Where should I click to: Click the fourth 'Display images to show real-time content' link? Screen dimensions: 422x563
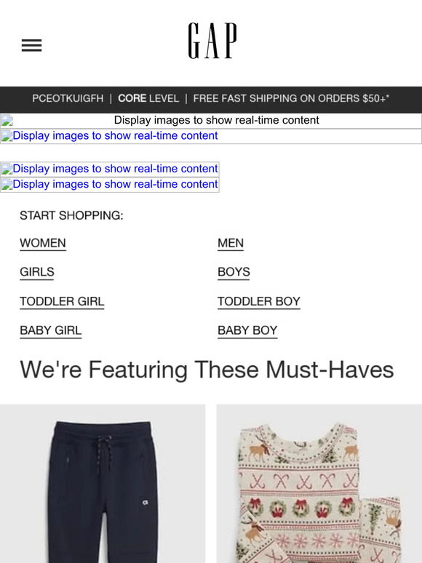coord(110,185)
